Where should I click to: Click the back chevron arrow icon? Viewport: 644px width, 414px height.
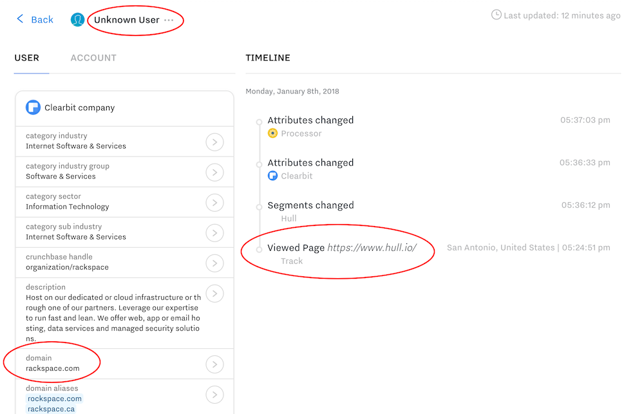click(x=20, y=19)
